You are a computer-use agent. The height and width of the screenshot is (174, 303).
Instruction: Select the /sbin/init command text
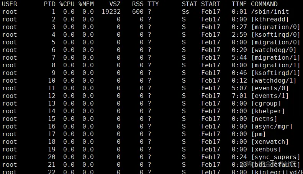pos(270,12)
